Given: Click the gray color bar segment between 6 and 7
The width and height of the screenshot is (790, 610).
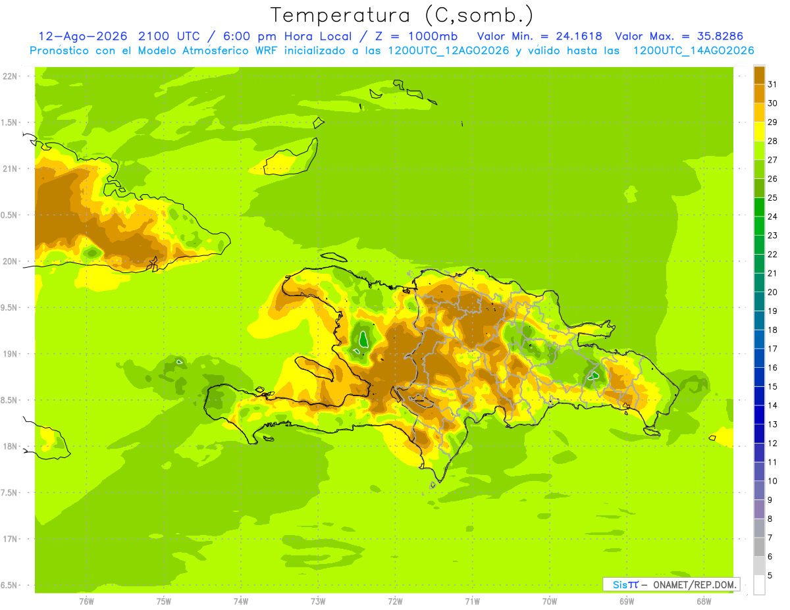Looking at the screenshot, I should pos(759,547).
